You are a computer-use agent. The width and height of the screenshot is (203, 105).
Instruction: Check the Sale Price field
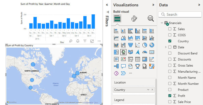170,102
